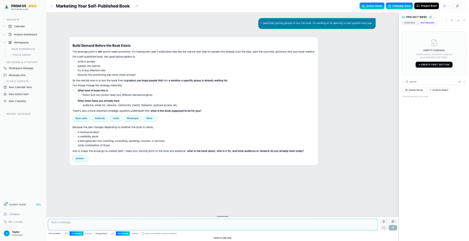
Task: Click the System Guide icon
Action: coord(5,204)
